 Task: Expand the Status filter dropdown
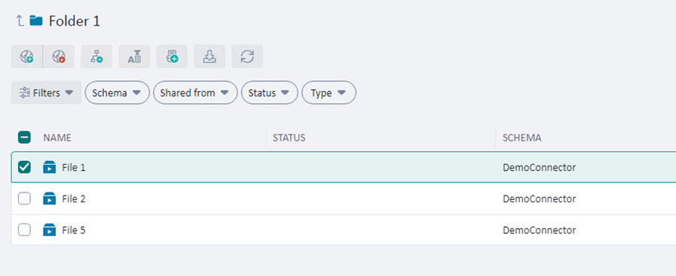click(270, 93)
